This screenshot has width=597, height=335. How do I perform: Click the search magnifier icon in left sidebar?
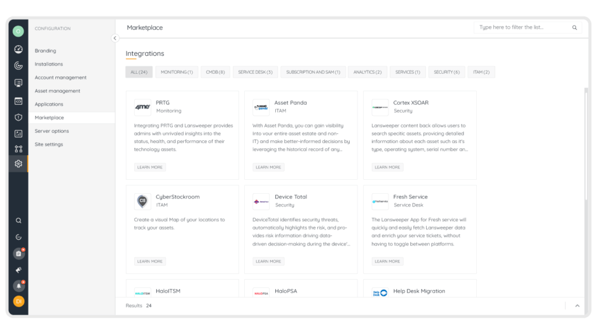18,220
